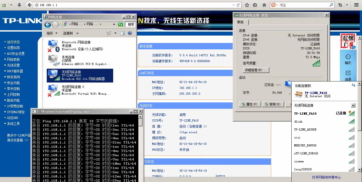Click the 禁用 disable button
This screenshot has width=362, height=182.
tap(273, 104)
